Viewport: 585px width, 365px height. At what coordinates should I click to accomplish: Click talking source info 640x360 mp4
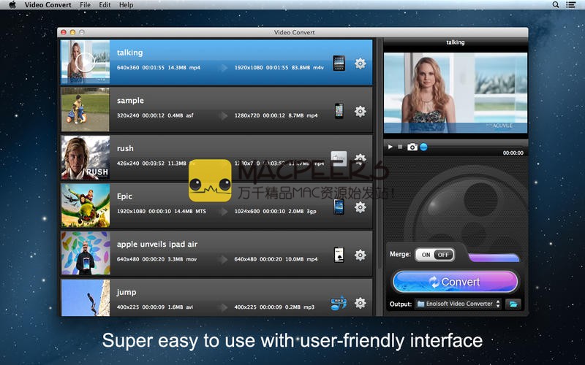pos(159,68)
